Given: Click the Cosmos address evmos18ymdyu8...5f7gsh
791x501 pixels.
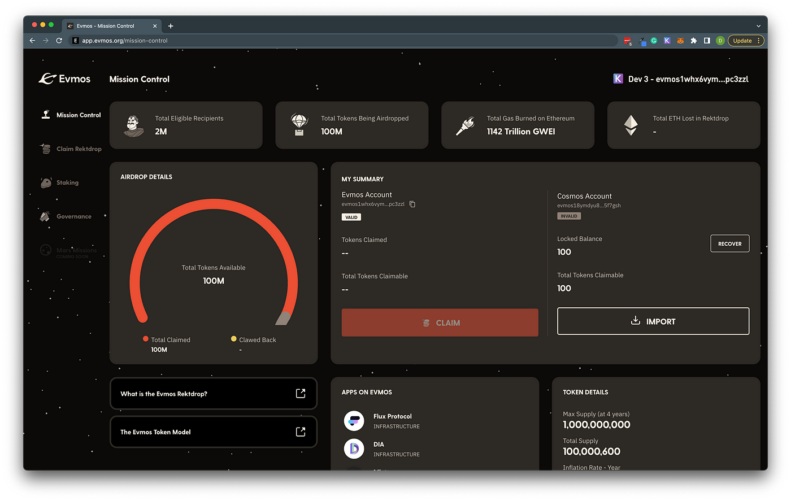Looking at the screenshot, I should click(589, 206).
